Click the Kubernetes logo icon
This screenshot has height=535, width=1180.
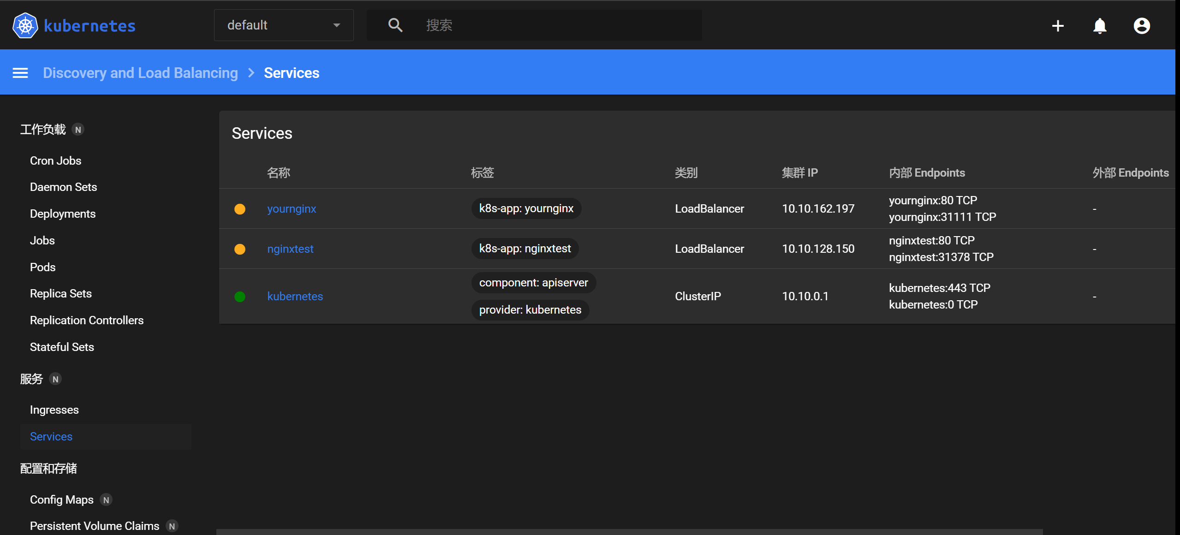tap(25, 25)
